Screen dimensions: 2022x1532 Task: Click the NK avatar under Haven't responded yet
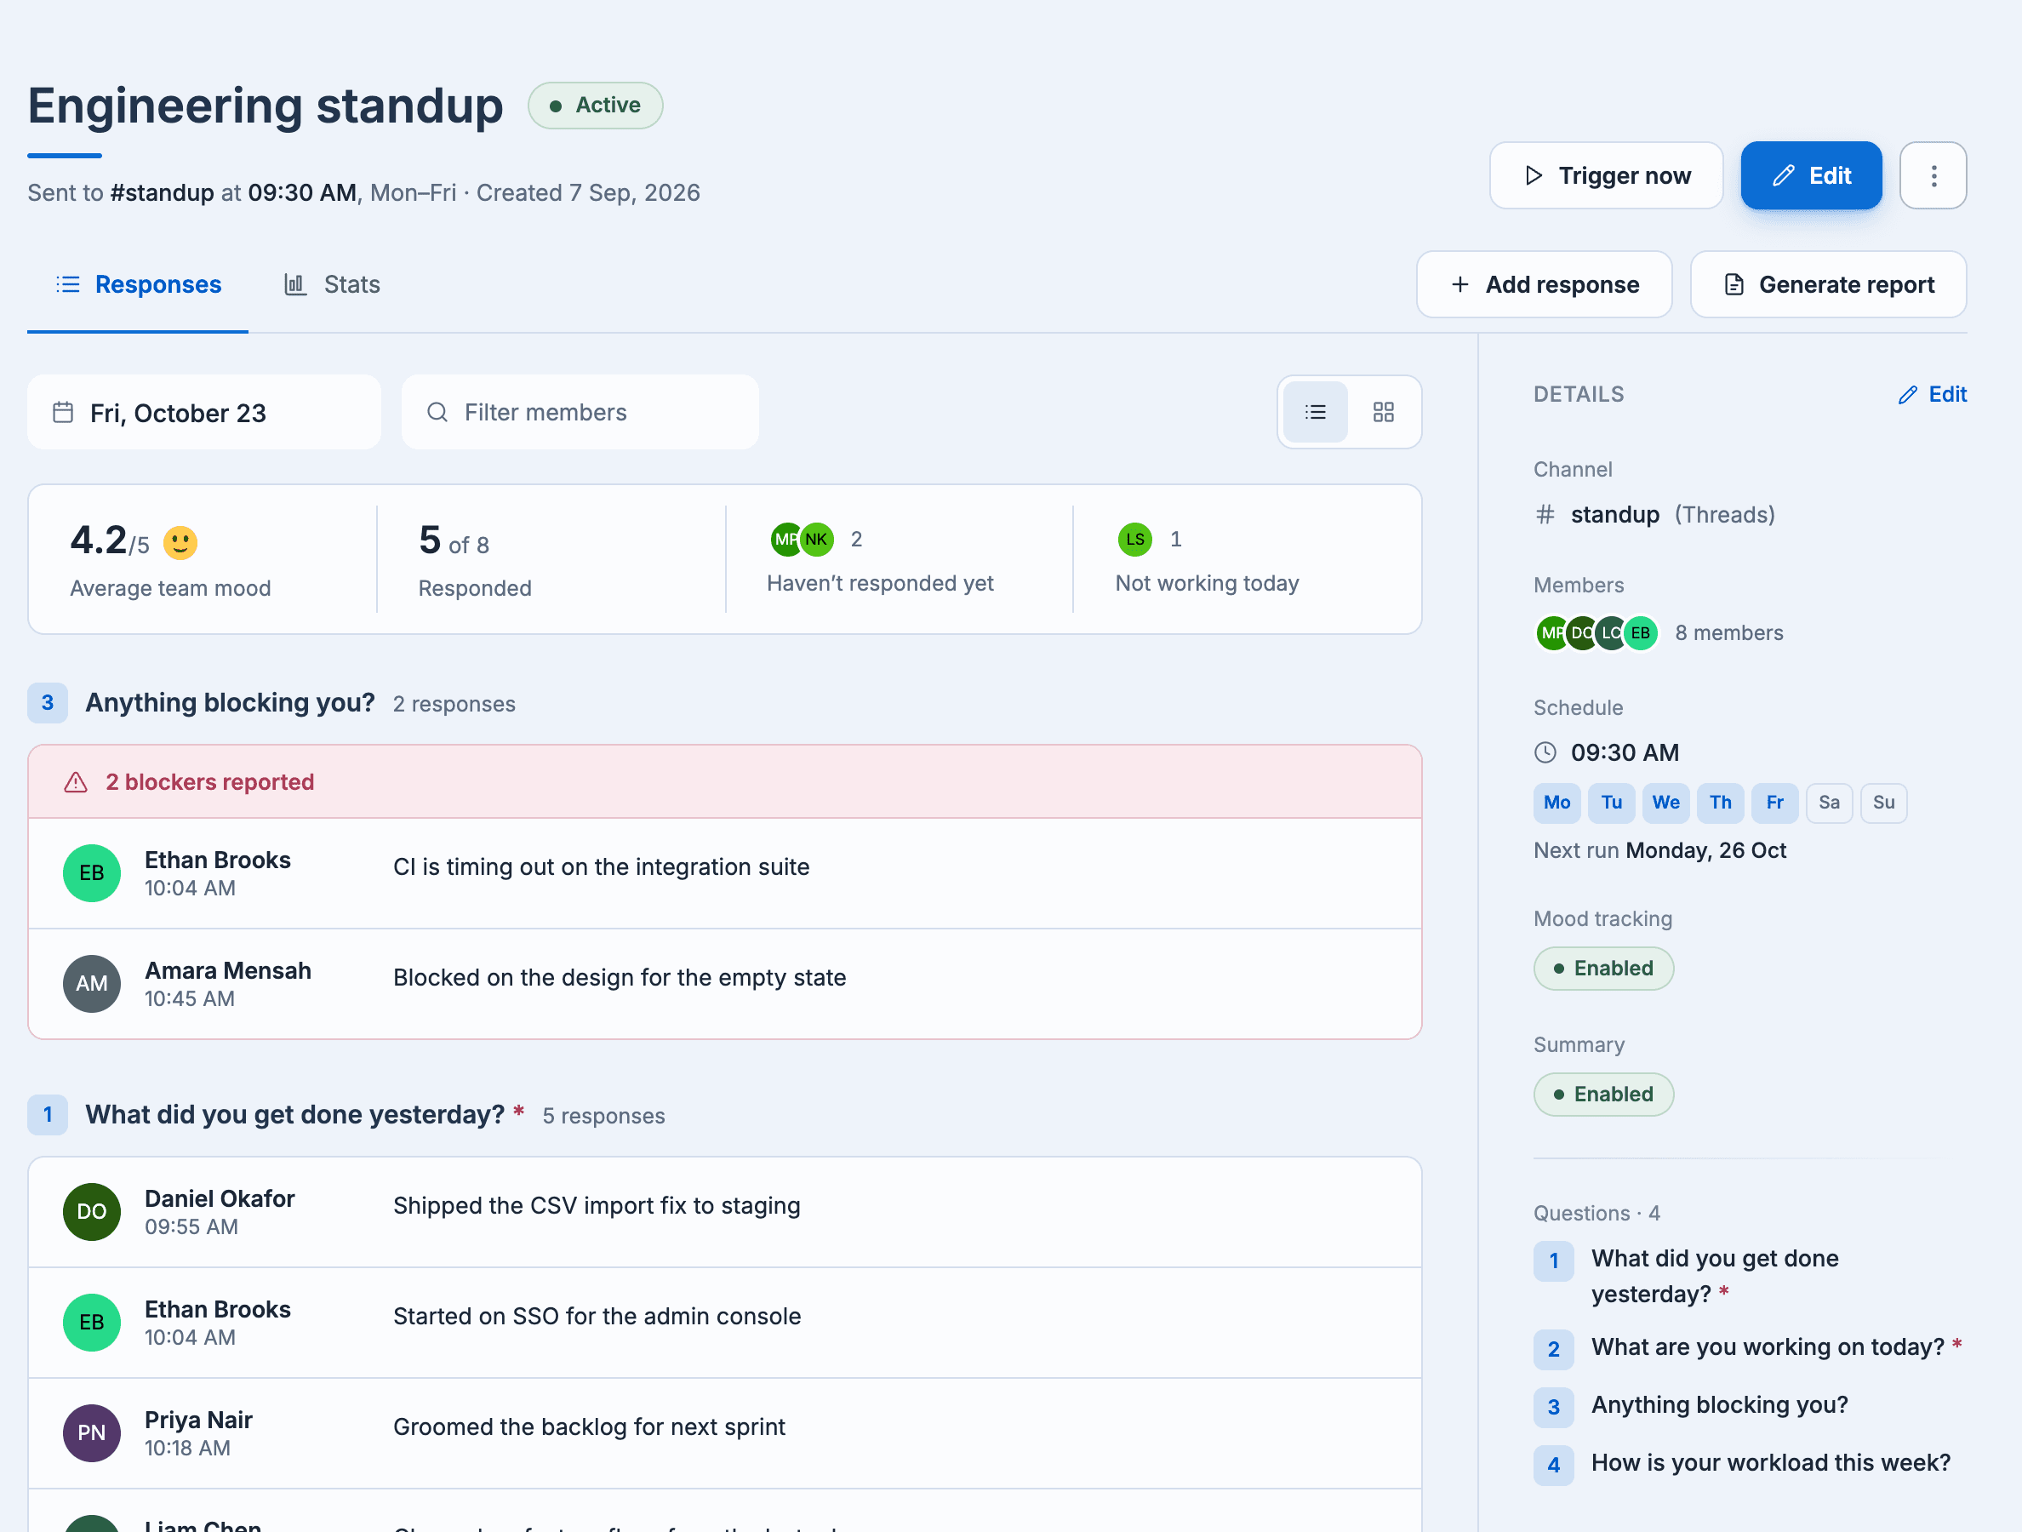tap(816, 540)
